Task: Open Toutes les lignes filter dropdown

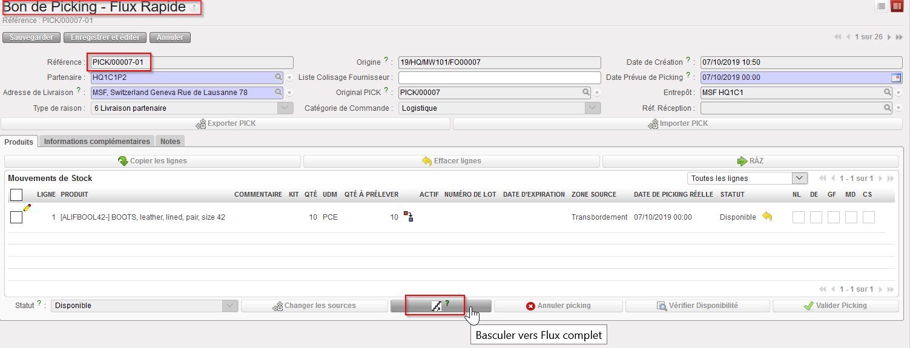Action: pyautogui.click(x=800, y=178)
